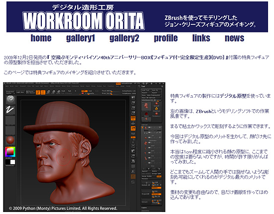
Task: Open the empty texture slot in ZBrush
Action: [x=10, y=130]
